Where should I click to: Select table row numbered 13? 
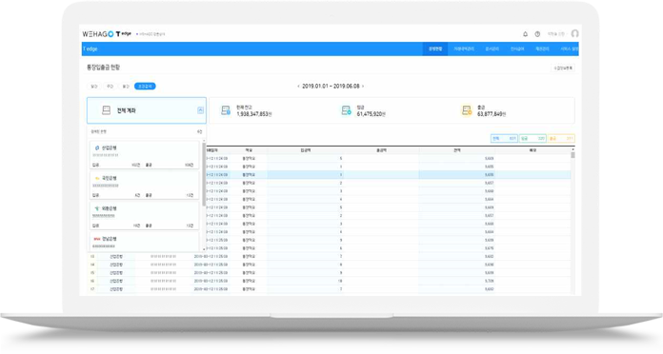point(329,256)
